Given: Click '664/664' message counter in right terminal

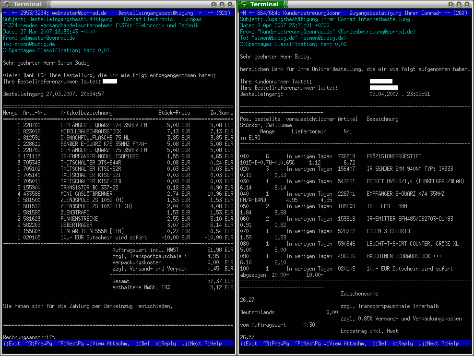Looking at the screenshot, I should 267,13.
